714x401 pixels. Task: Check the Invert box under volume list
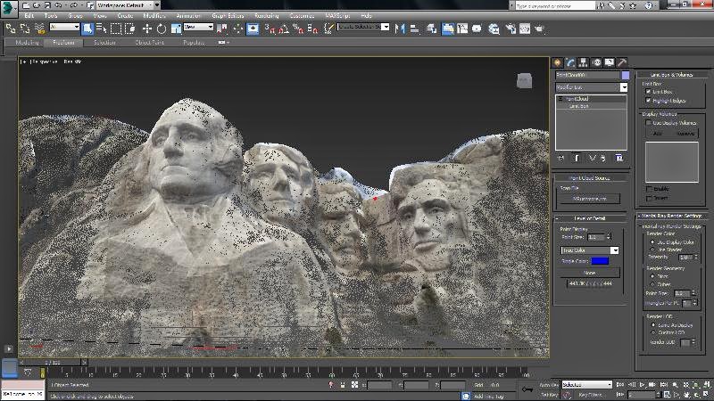(649, 198)
